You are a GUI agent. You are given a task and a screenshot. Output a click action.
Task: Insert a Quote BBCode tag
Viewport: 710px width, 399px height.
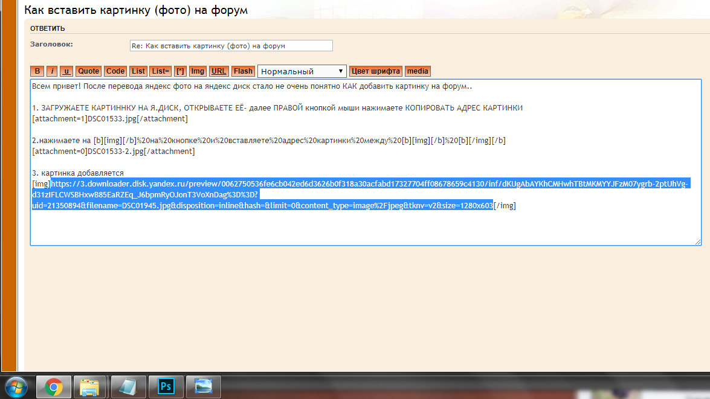tap(89, 71)
